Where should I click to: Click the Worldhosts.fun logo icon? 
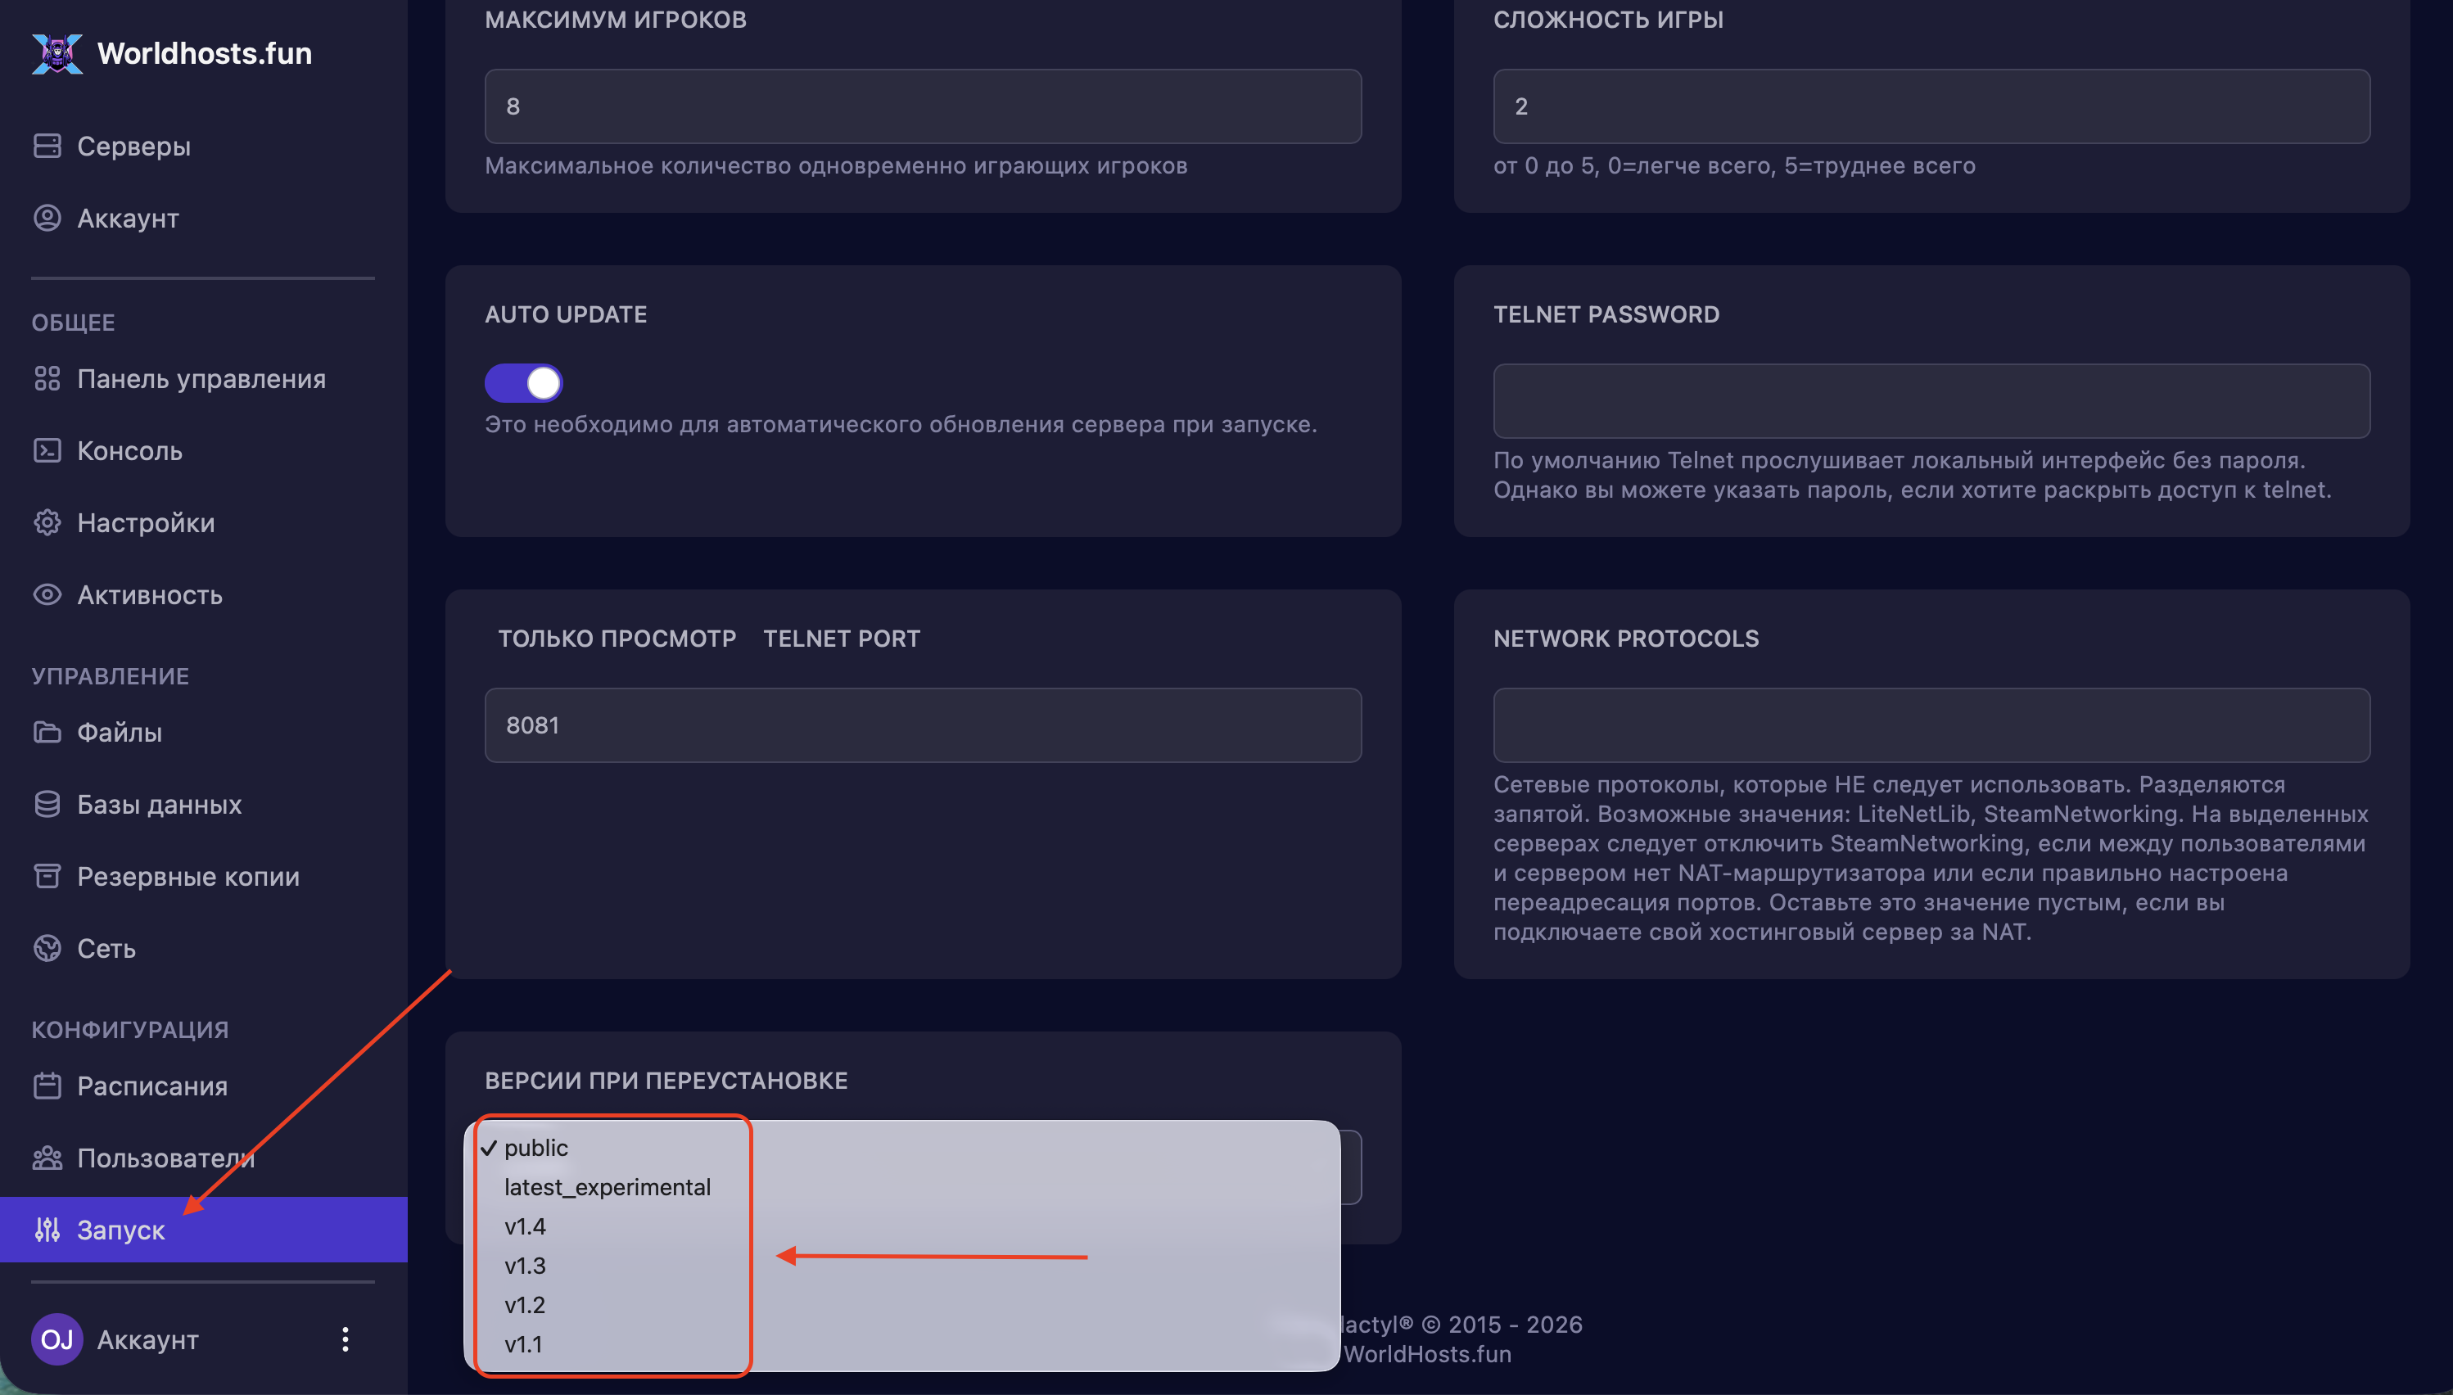(56, 54)
